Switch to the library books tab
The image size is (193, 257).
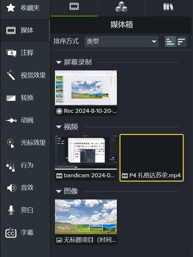pyautogui.click(x=168, y=7)
